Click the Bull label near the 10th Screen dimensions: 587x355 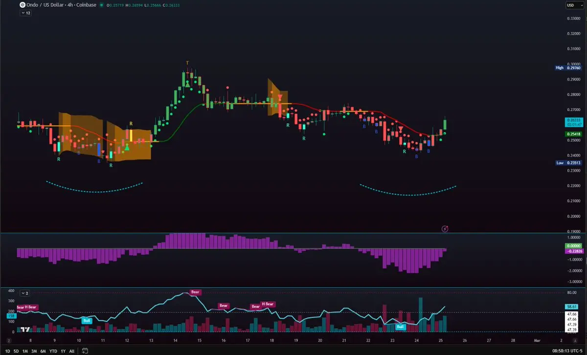(87, 321)
